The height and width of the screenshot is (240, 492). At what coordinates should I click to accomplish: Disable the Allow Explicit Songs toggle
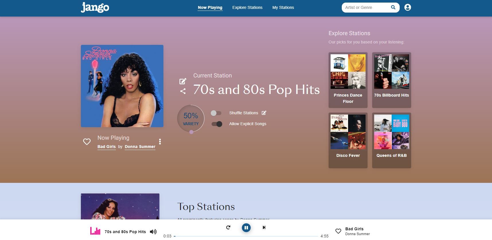(217, 124)
